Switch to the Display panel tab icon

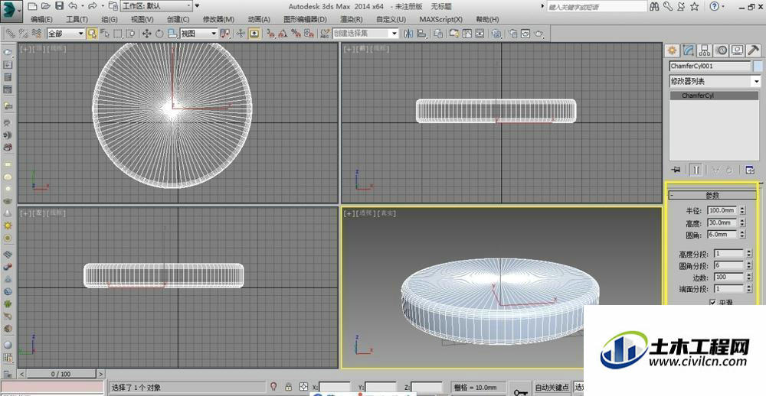point(737,50)
